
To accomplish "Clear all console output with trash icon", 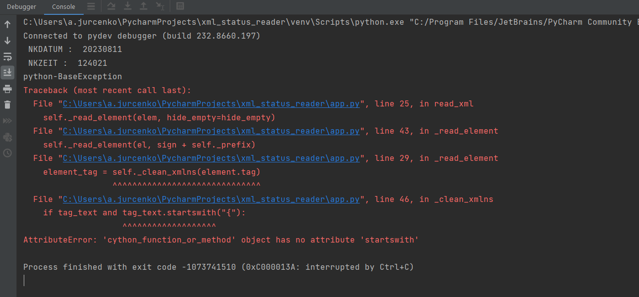I will (7, 104).
